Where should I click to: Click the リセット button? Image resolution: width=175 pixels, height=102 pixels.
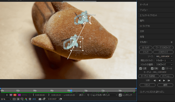(x=147, y=85)
